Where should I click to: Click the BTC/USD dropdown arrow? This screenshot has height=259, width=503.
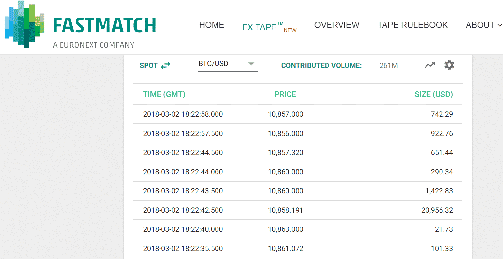click(251, 64)
